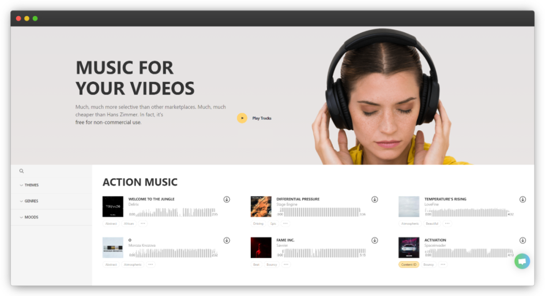Download the Activation track by Spaceinvader
Image resolution: width=545 pixels, height=296 pixels.
tap(522, 241)
